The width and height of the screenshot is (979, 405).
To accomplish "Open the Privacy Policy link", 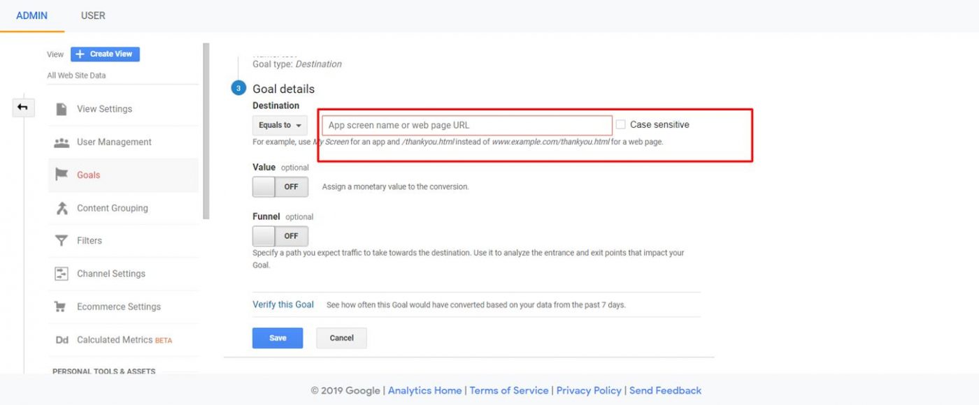I will 589,390.
